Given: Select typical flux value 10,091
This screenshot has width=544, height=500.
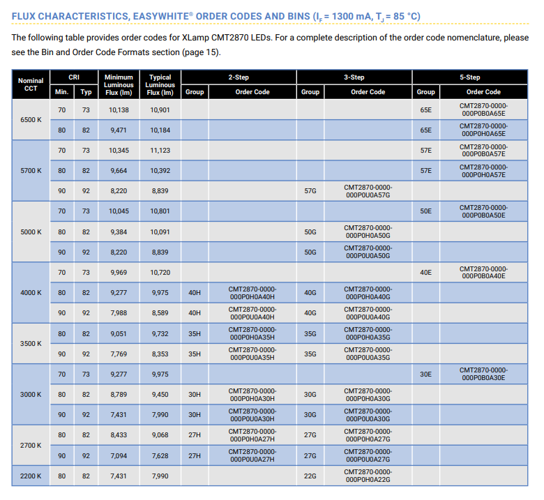Looking at the screenshot, I should point(160,232).
